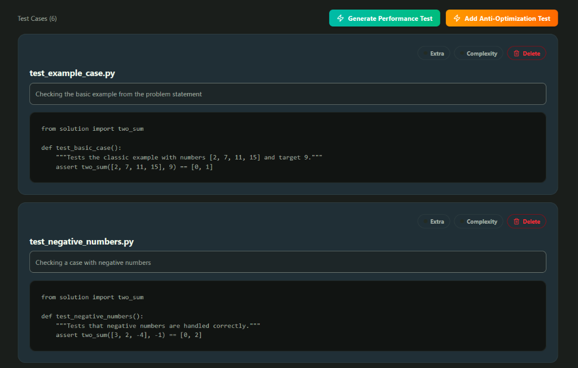This screenshot has width=578, height=368.
Task: Click trash icon on test_example_case.py card
Action: pos(516,54)
